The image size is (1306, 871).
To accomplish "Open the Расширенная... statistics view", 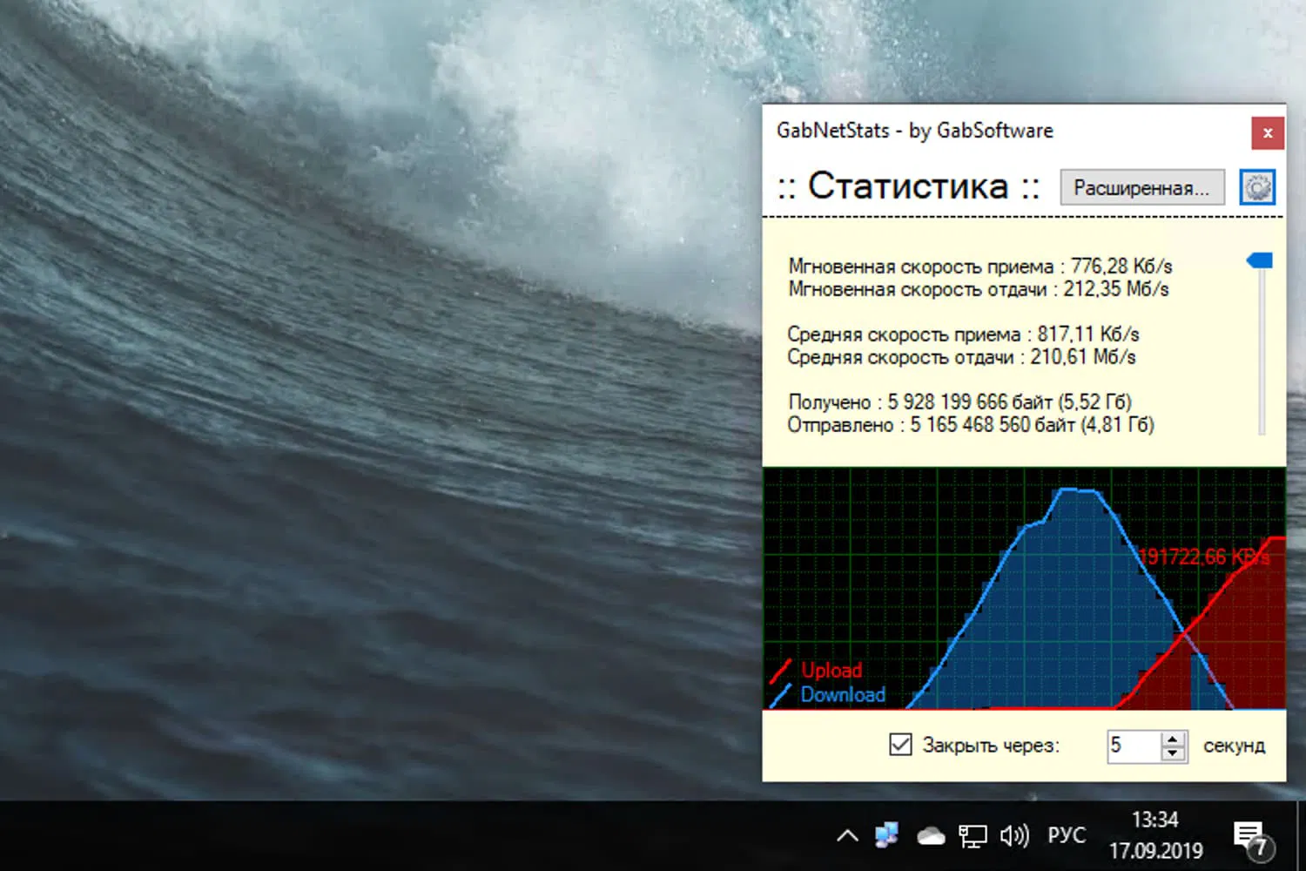I will (1142, 187).
